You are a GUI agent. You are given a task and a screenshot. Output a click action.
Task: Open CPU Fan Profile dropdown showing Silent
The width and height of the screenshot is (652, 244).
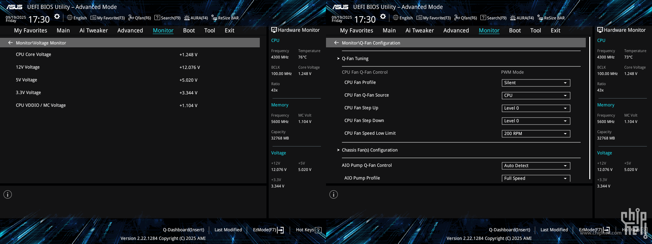[536, 83]
